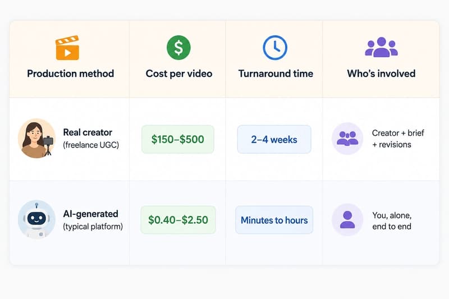This screenshot has height=299, width=449.
Task: Select the $0.40–$2.50 price badge
Action: 178,220
